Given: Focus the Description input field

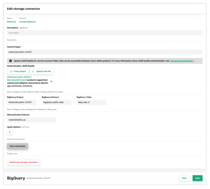Looking at the screenshot, I should pos(105,33).
